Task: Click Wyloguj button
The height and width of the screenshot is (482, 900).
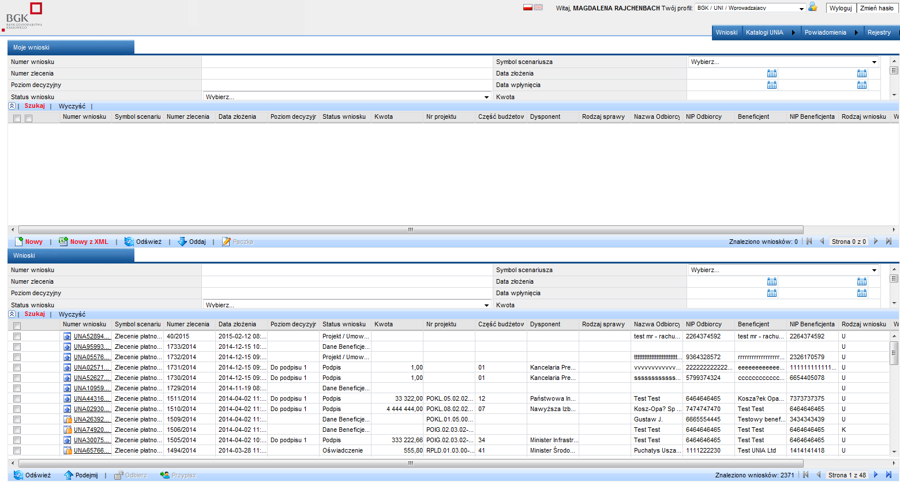Action: tap(841, 8)
